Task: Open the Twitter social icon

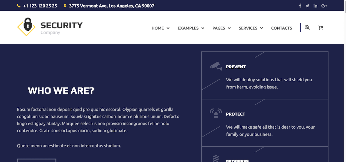Action: (x=307, y=6)
